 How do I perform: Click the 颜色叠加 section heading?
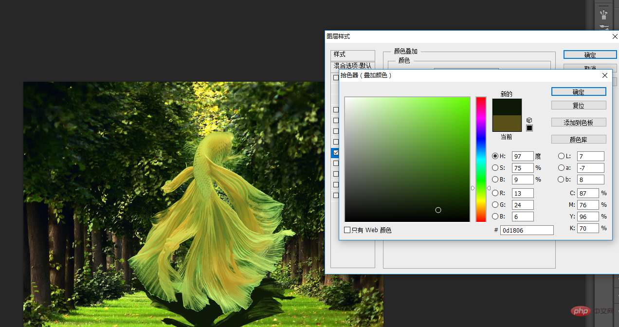[406, 51]
